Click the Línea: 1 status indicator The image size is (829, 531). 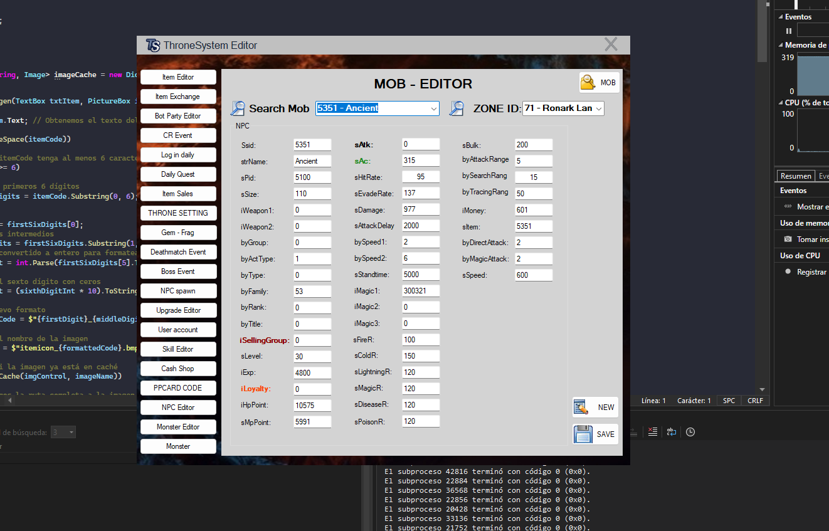[x=655, y=400]
